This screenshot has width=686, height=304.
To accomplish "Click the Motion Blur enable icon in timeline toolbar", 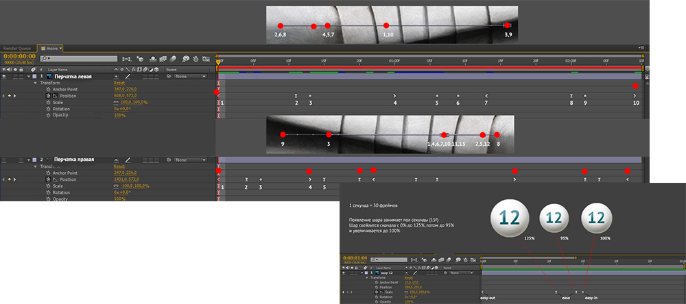I will pos(174,58).
